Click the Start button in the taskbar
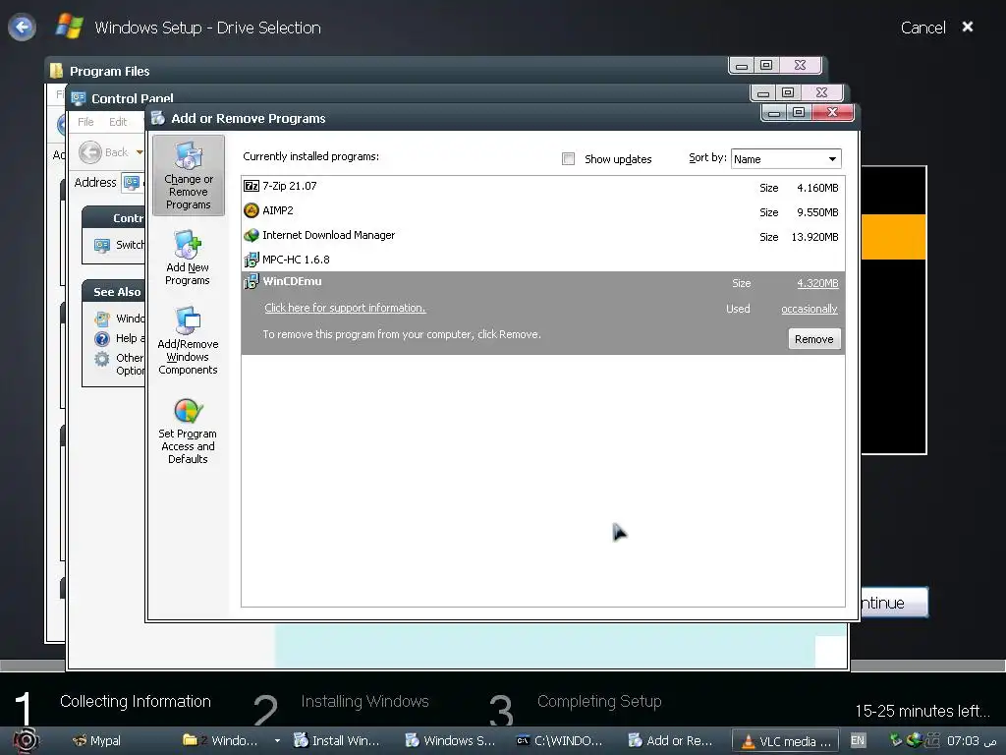This screenshot has width=1006, height=755. [27, 741]
